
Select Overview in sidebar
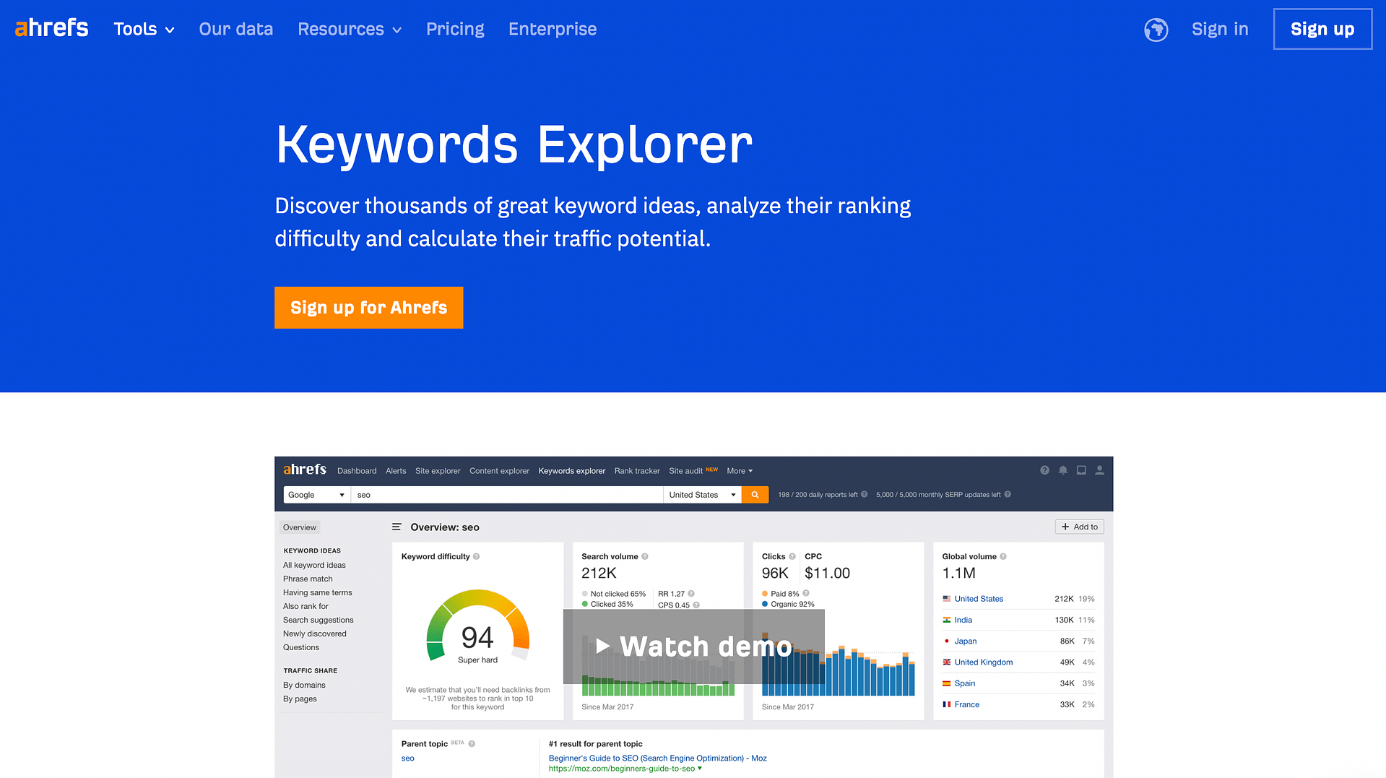pyautogui.click(x=300, y=527)
